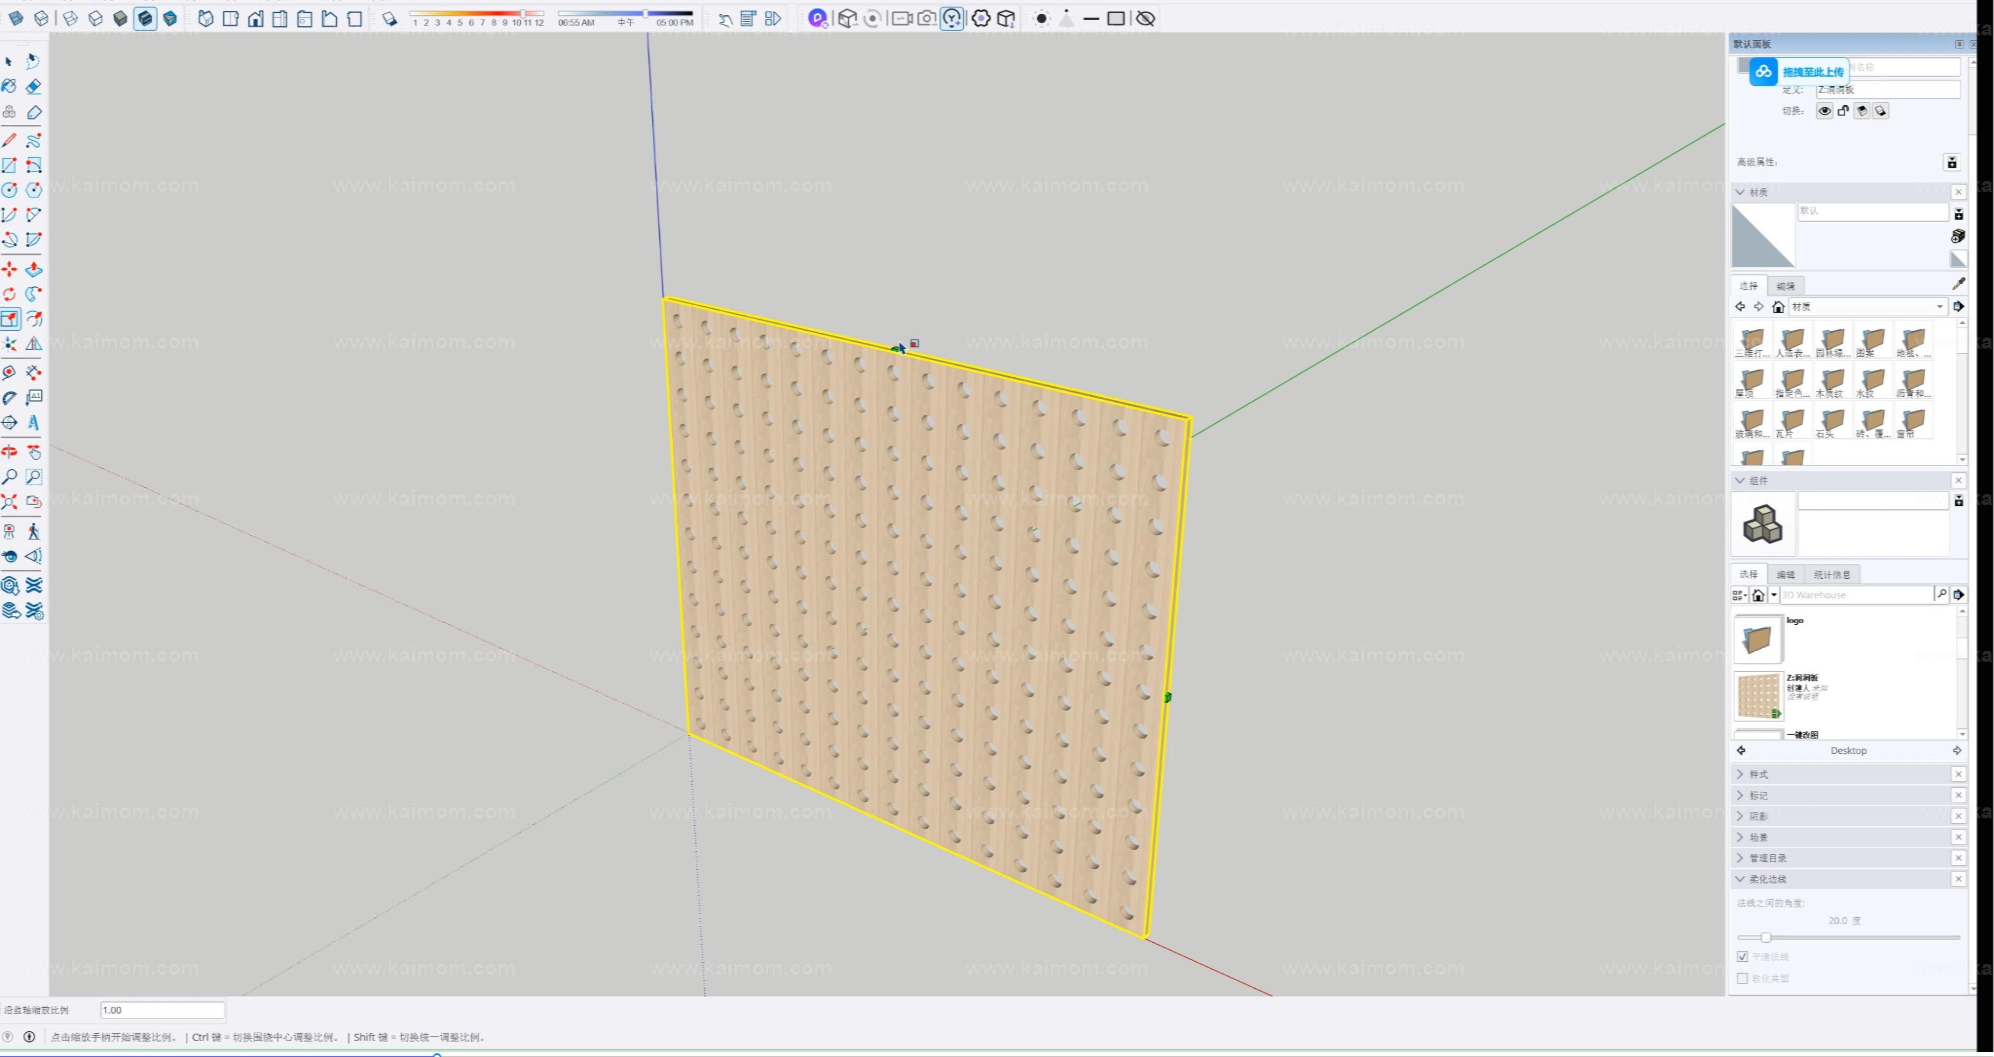The image size is (1994, 1057).
Task: Toggle shadows display button in toolbar
Action: click(390, 20)
